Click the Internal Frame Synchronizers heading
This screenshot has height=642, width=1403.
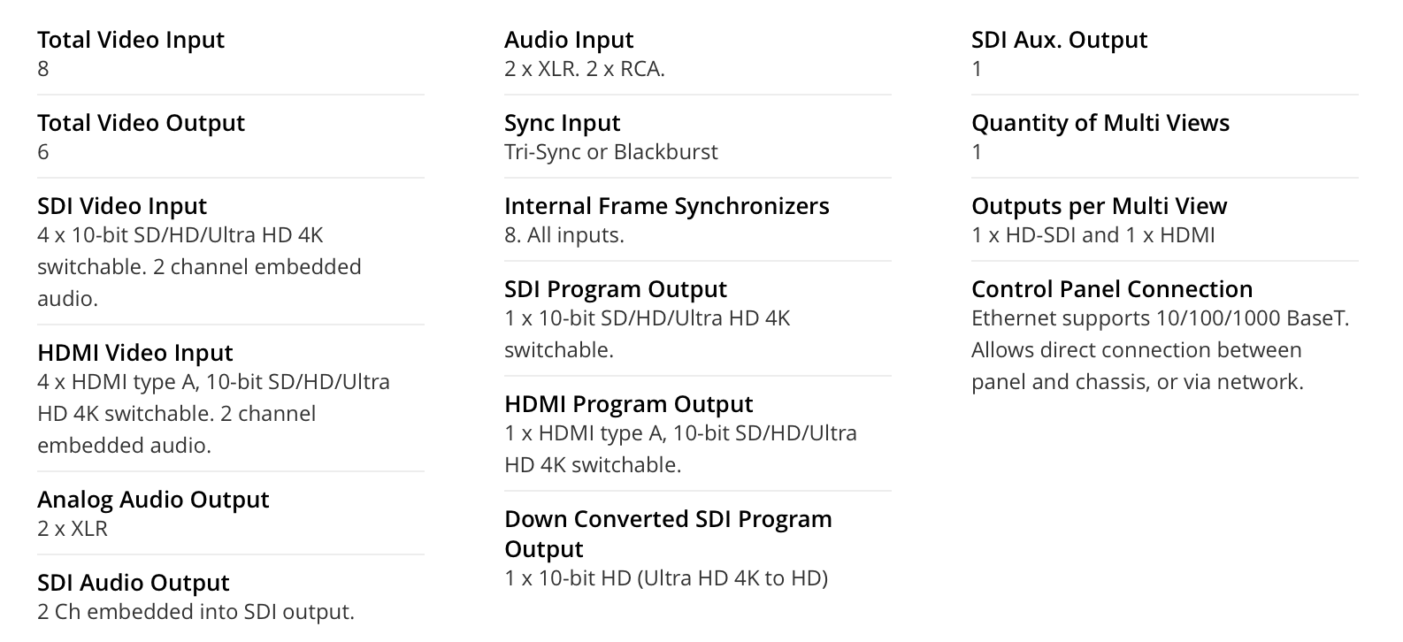667,206
